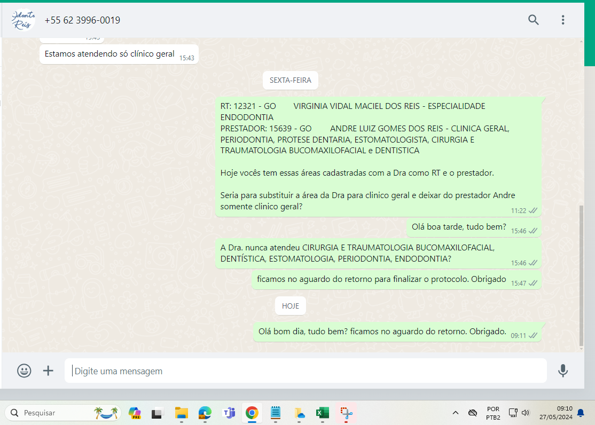Open Copilot from the taskbar
595x425 pixels.
coord(135,413)
